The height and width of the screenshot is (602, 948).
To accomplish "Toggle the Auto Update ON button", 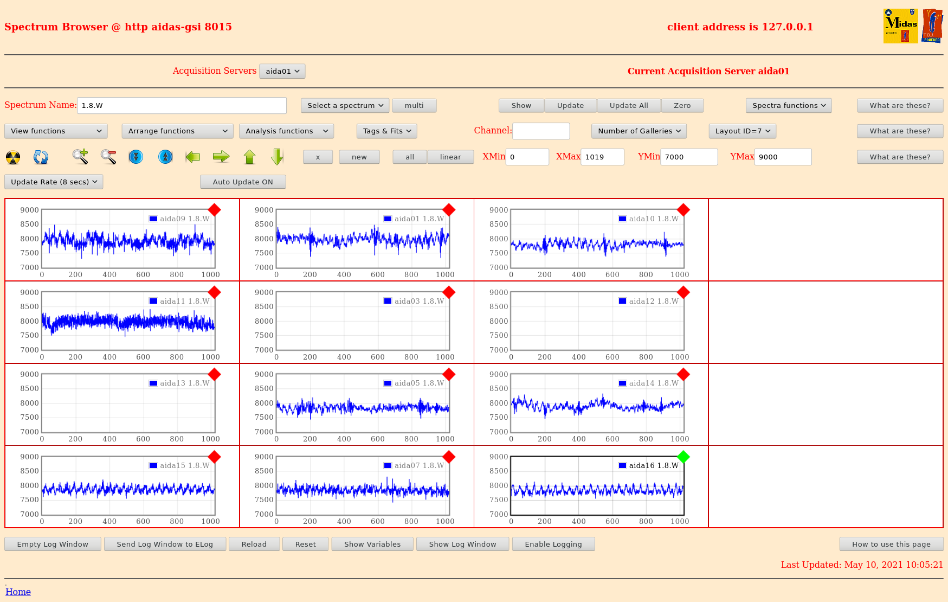I will [243, 182].
